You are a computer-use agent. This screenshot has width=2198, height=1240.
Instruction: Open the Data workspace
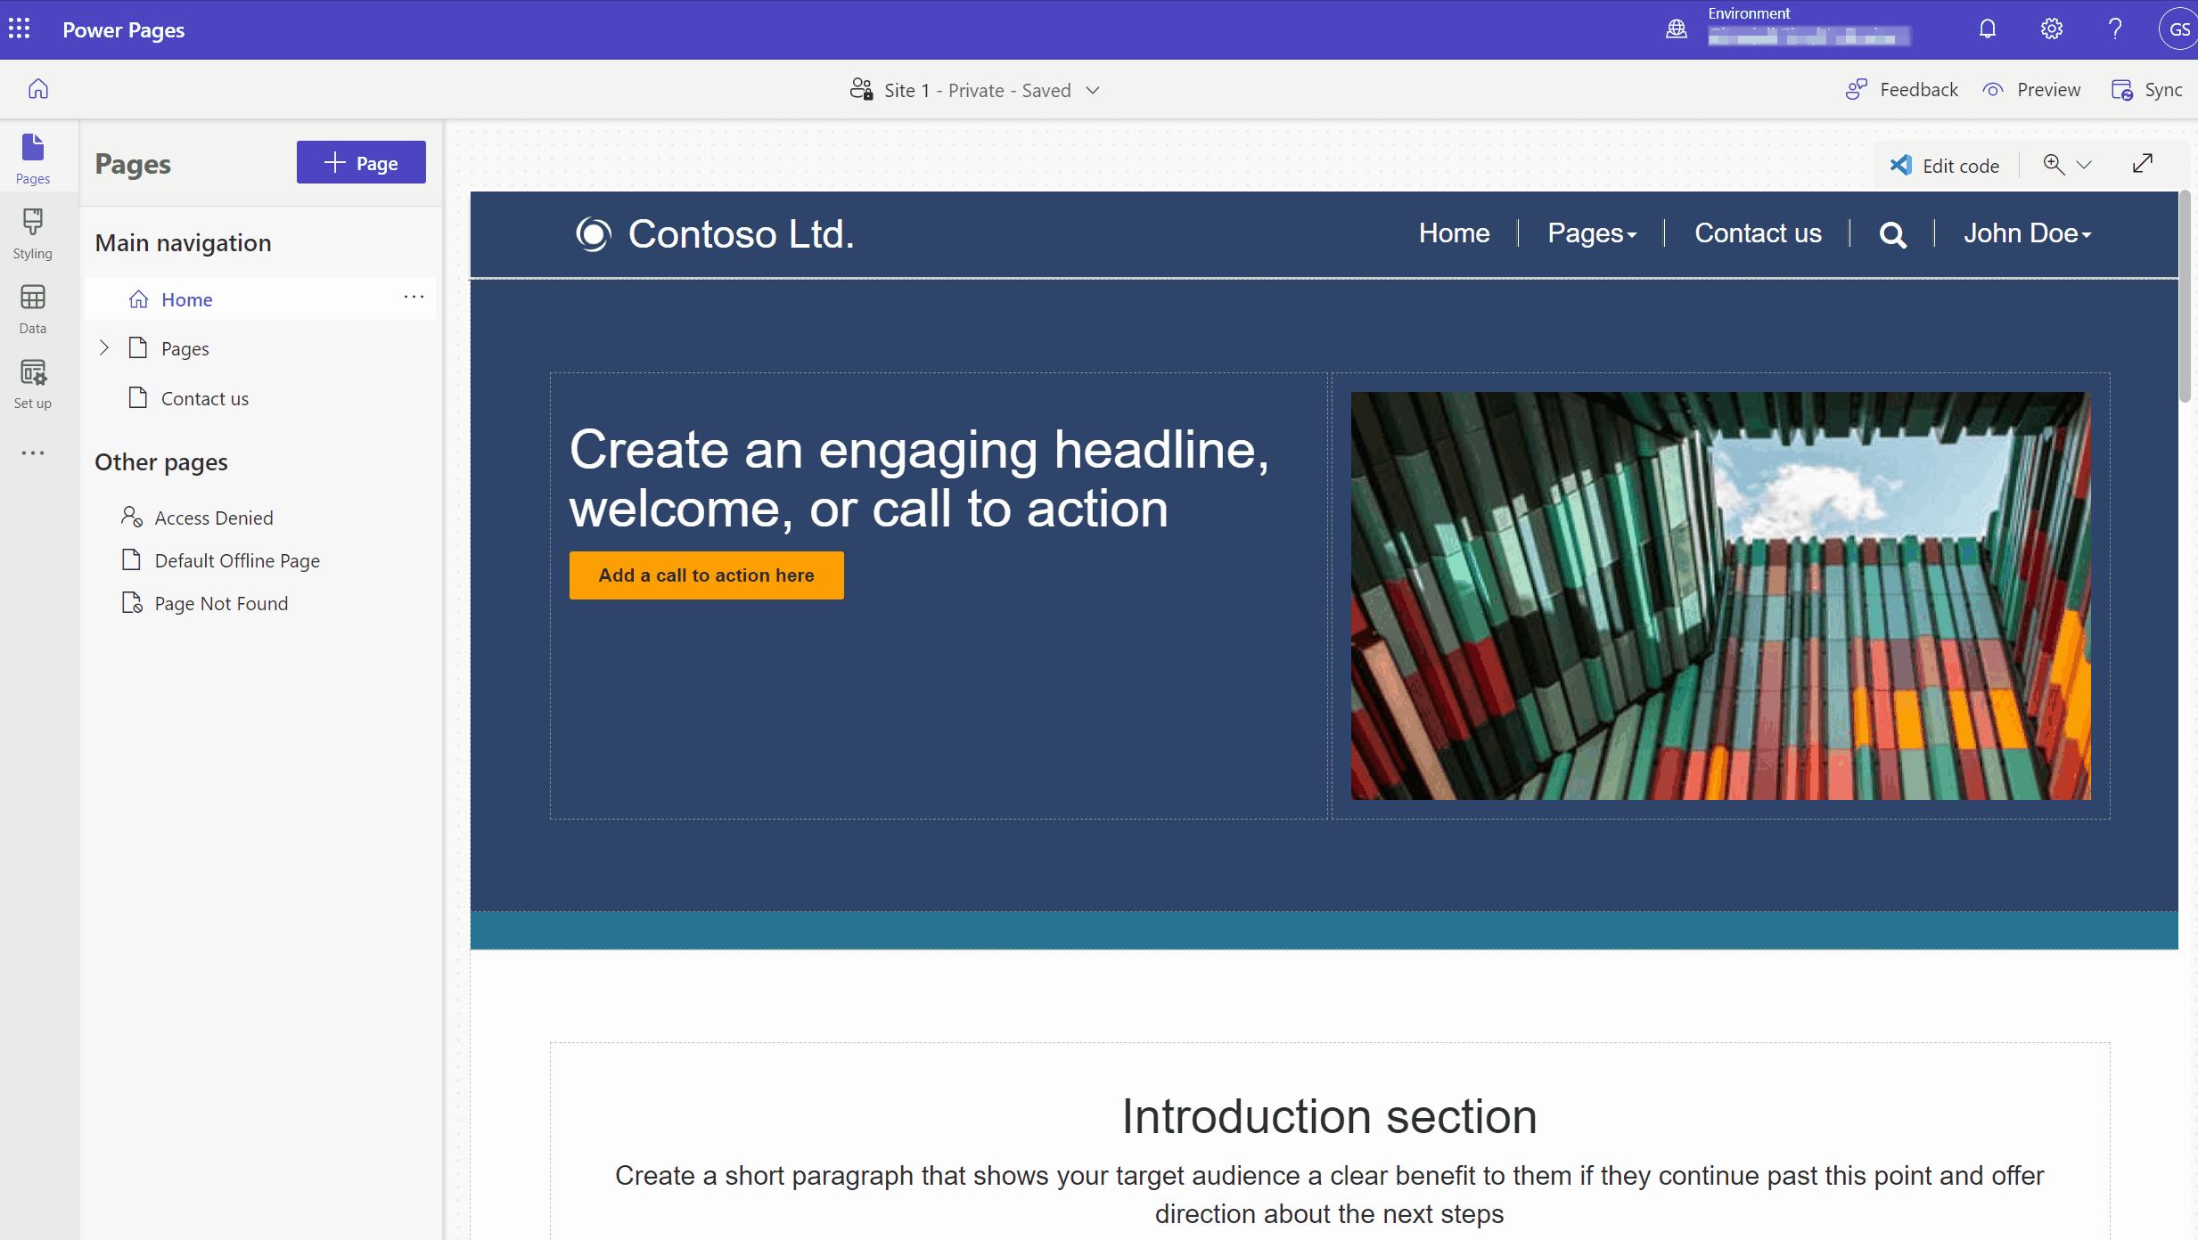33,308
